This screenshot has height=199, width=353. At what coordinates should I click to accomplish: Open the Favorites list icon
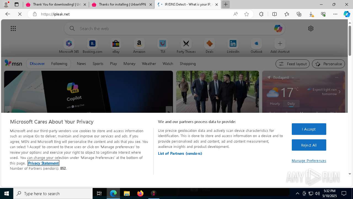point(287,14)
